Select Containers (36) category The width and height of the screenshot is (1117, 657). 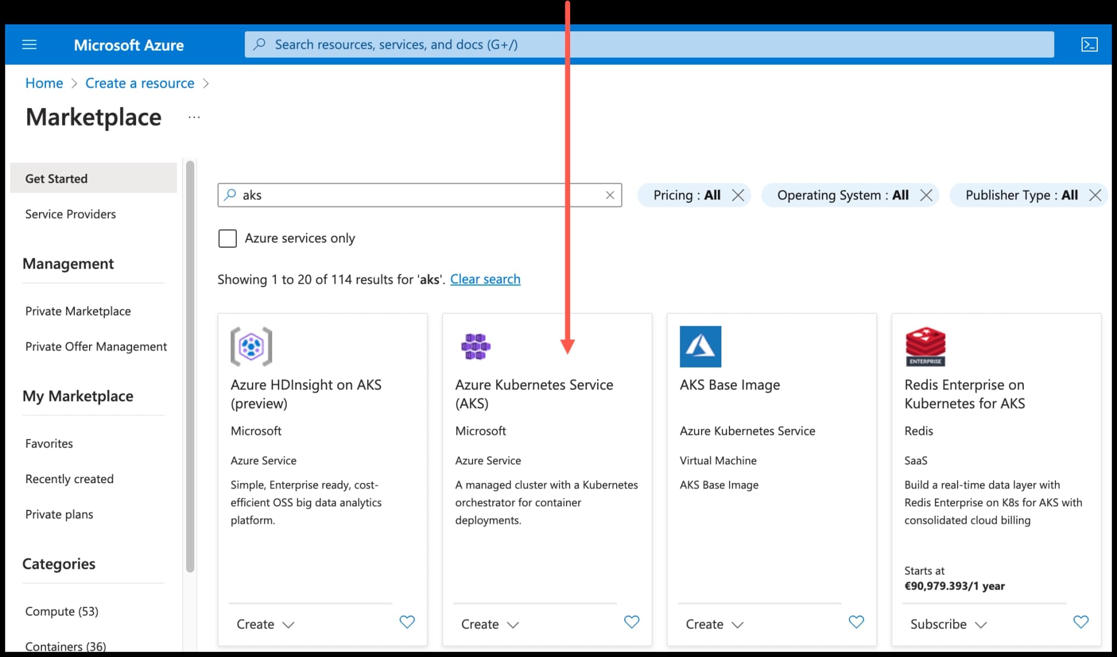(65, 646)
